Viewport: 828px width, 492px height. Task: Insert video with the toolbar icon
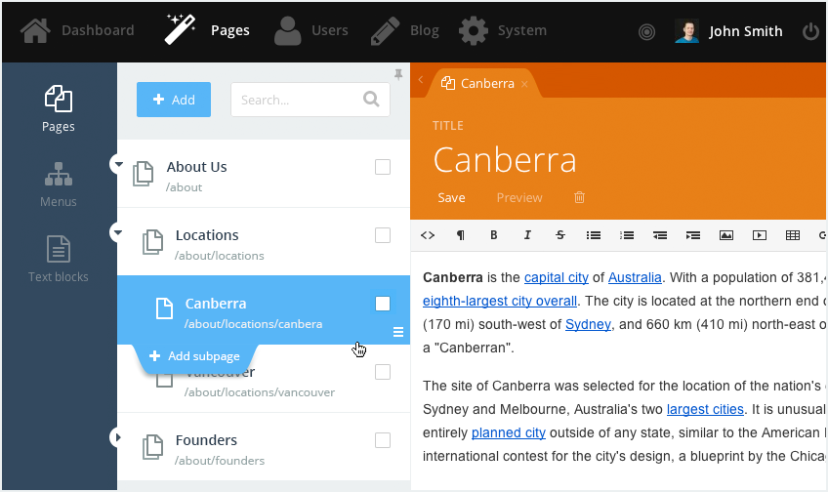759,235
